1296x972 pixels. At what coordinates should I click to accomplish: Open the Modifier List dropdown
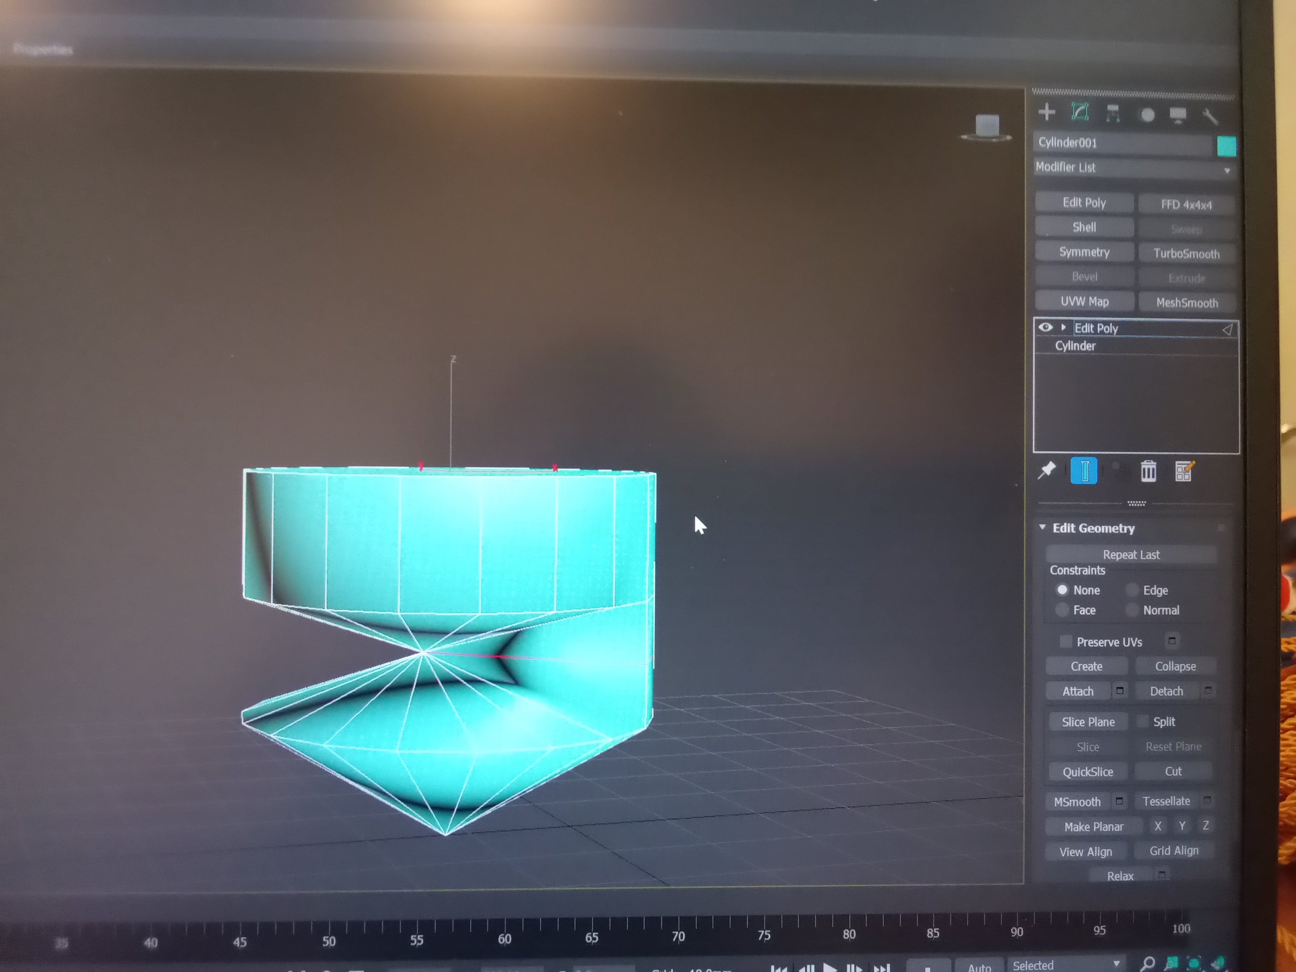[1134, 168]
